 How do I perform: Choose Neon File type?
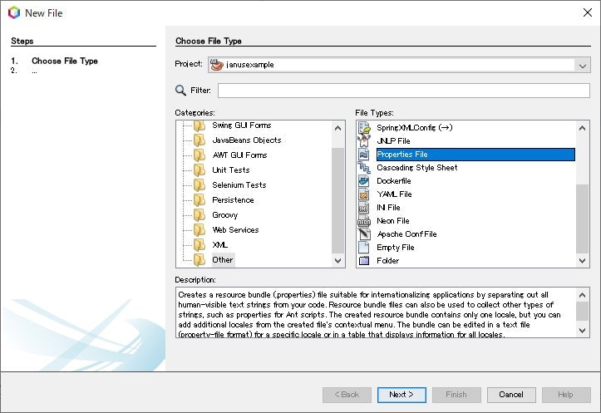pos(393,221)
